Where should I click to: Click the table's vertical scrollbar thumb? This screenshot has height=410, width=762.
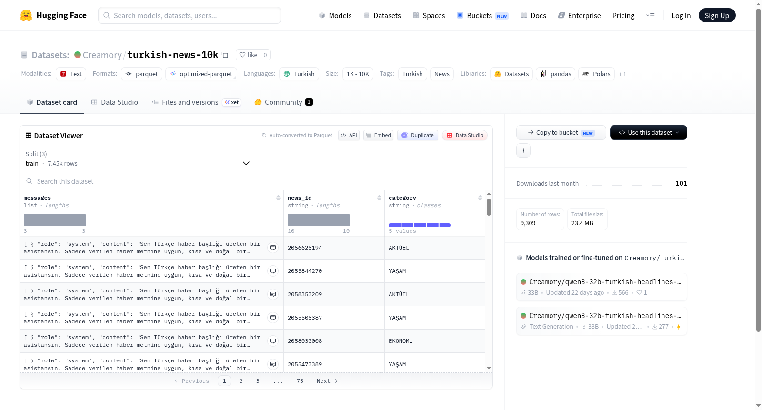click(489, 207)
